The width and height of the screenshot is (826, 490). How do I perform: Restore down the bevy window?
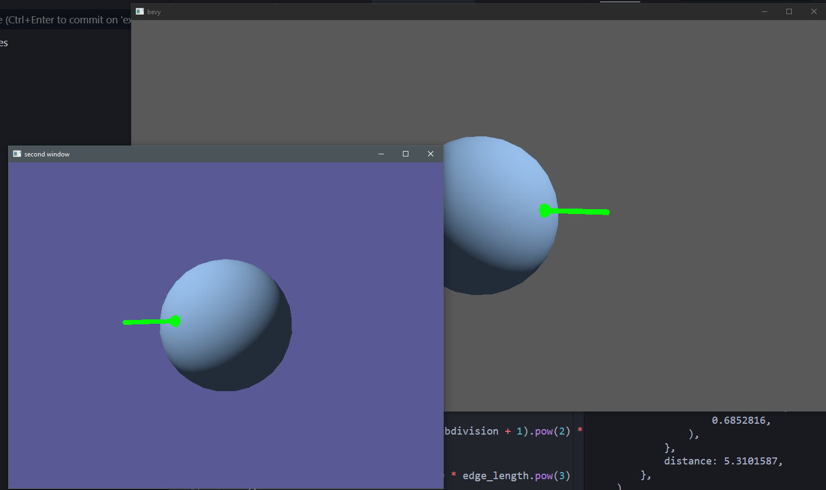(789, 11)
